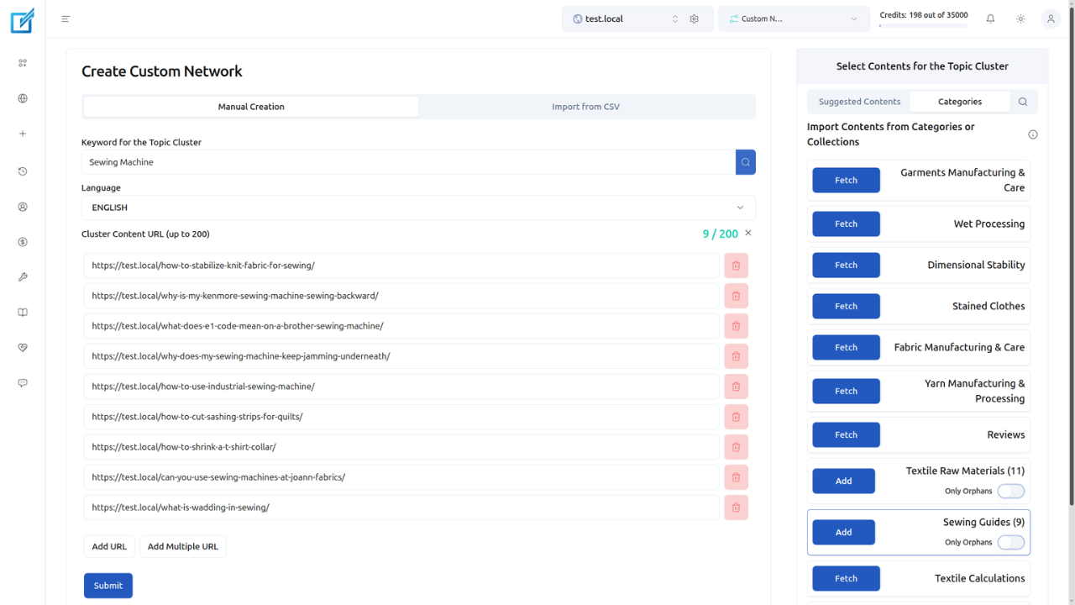Open the feedback chat bubble icon
Image resolution: width=1075 pixels, height=605 pixels.
point(23,383)
